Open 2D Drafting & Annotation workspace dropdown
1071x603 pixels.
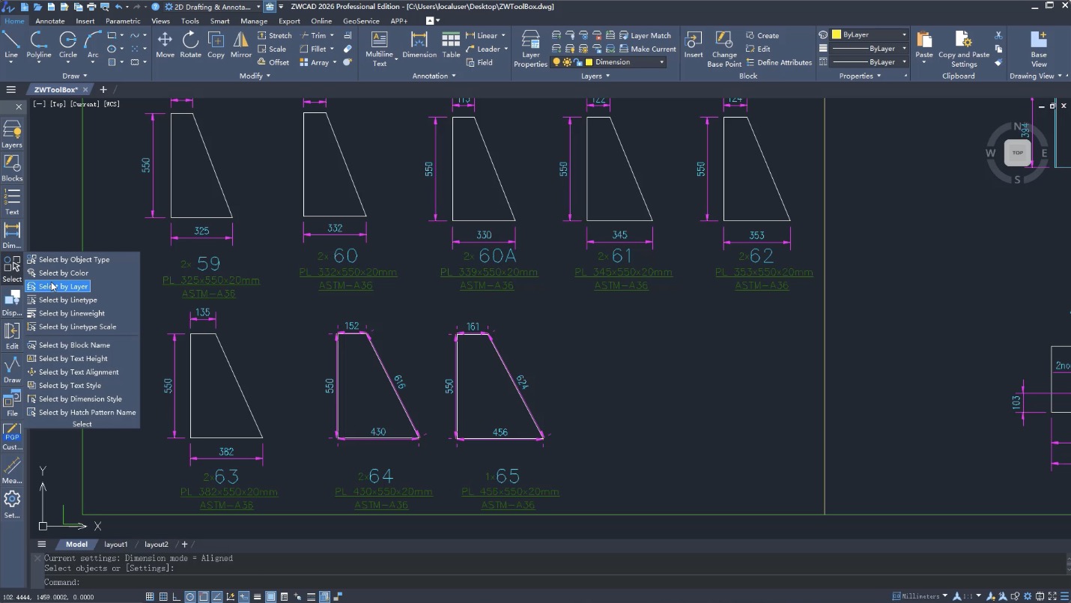coord(258,7)
